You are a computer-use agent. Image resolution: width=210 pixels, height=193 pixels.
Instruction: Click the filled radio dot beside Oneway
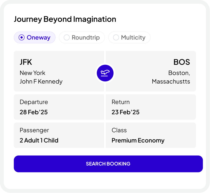click(22, 38)
